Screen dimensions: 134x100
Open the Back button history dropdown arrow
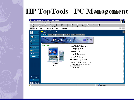[36, 25]
